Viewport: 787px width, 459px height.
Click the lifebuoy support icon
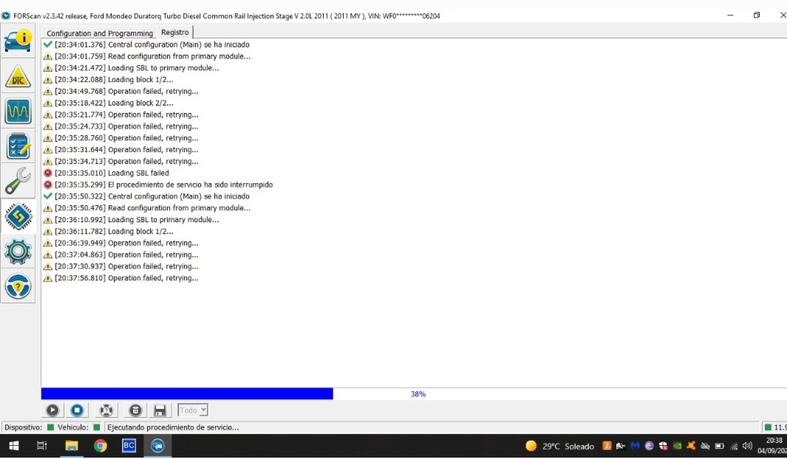tap(106, 410)
